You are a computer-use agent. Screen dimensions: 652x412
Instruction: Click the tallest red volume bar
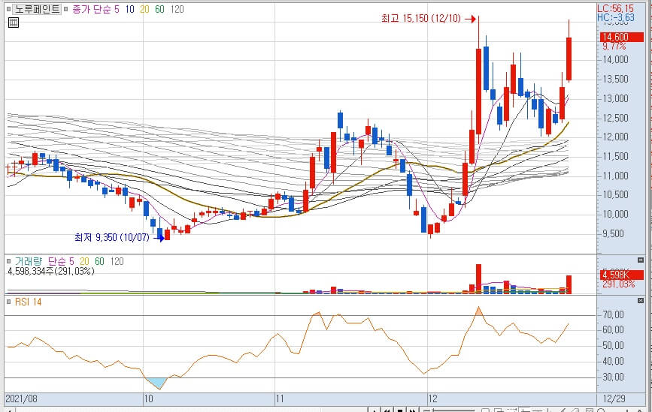478,279
